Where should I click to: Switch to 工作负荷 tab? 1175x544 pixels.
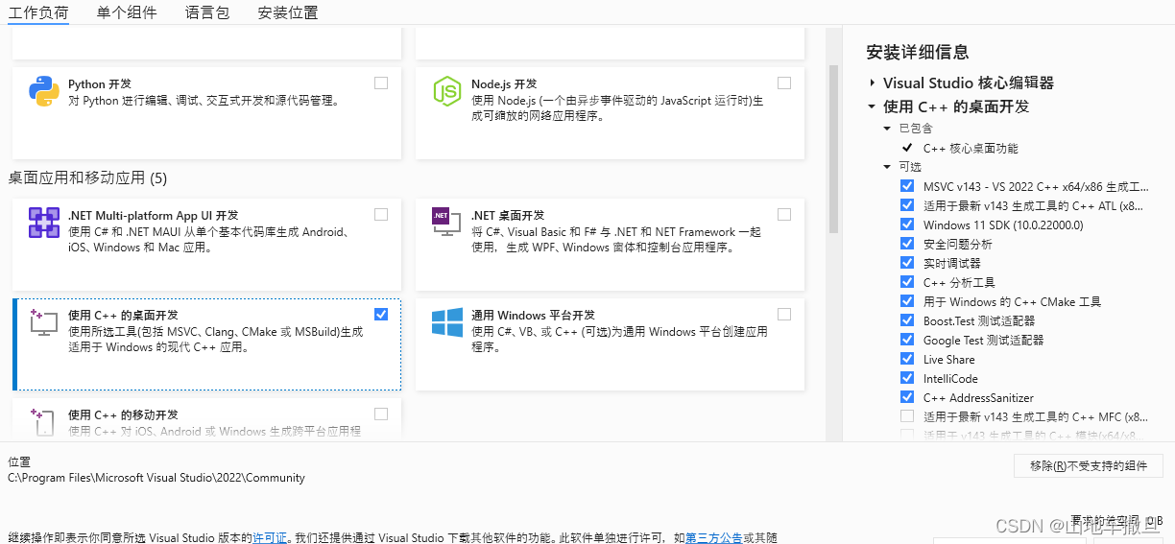(38, 12)
